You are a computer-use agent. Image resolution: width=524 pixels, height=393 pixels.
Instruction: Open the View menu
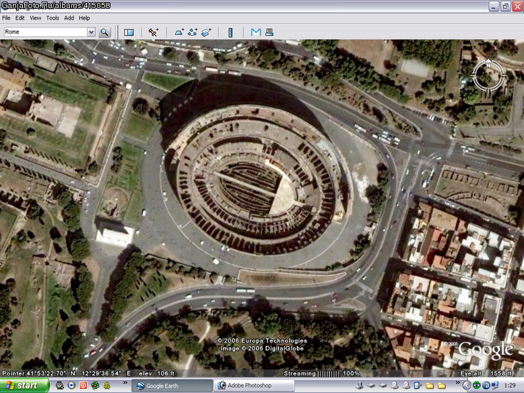tap(35, 18)
